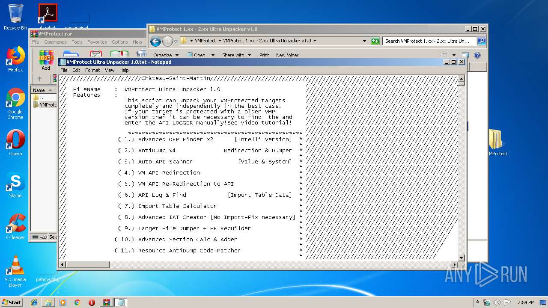548x308 pixels.
Task: Change view icon in Explorer toolbar
Action: tap(444, 55)
